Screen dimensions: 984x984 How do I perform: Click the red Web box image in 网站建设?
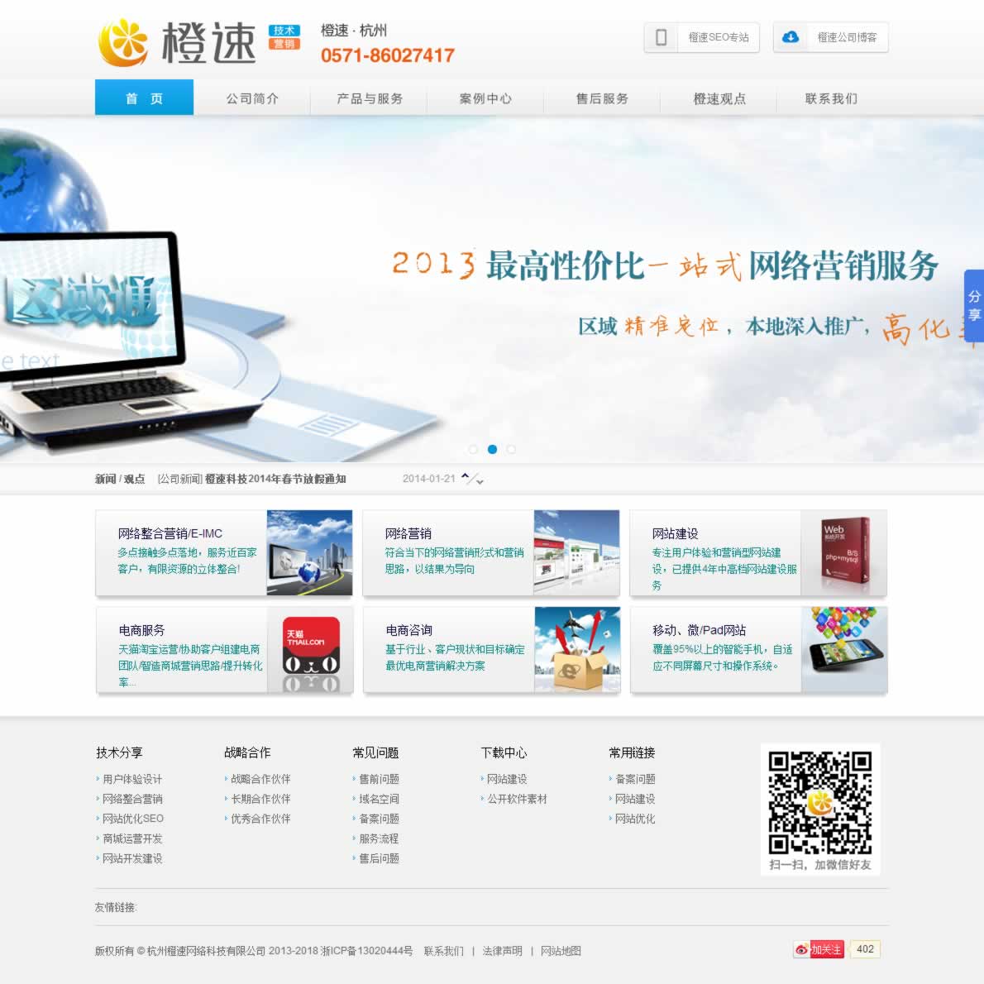pos(844,552)
